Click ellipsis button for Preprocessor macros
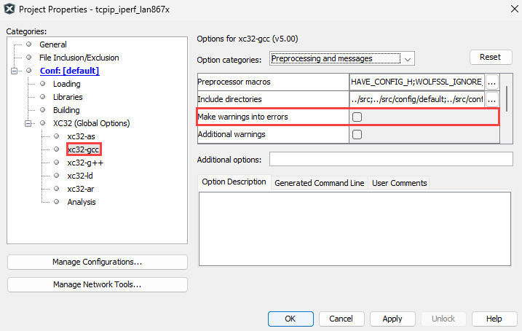The width and height of the screenshot is (522, 331). [492, 82]
